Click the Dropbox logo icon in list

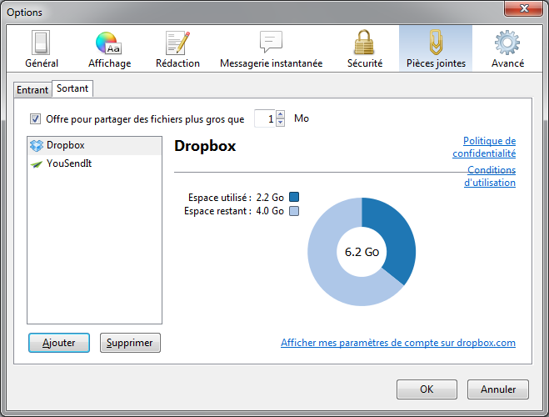[37, 145]
